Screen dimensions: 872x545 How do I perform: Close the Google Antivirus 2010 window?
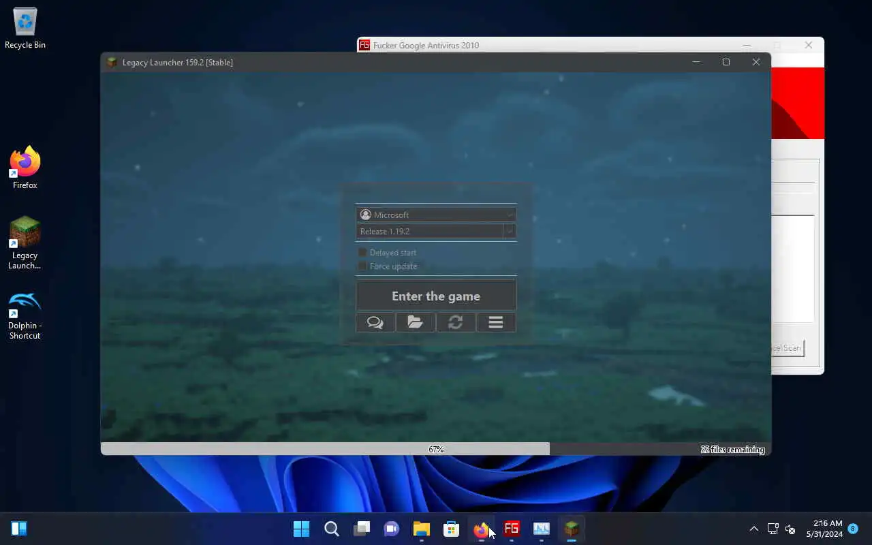[x=809, y=45]
